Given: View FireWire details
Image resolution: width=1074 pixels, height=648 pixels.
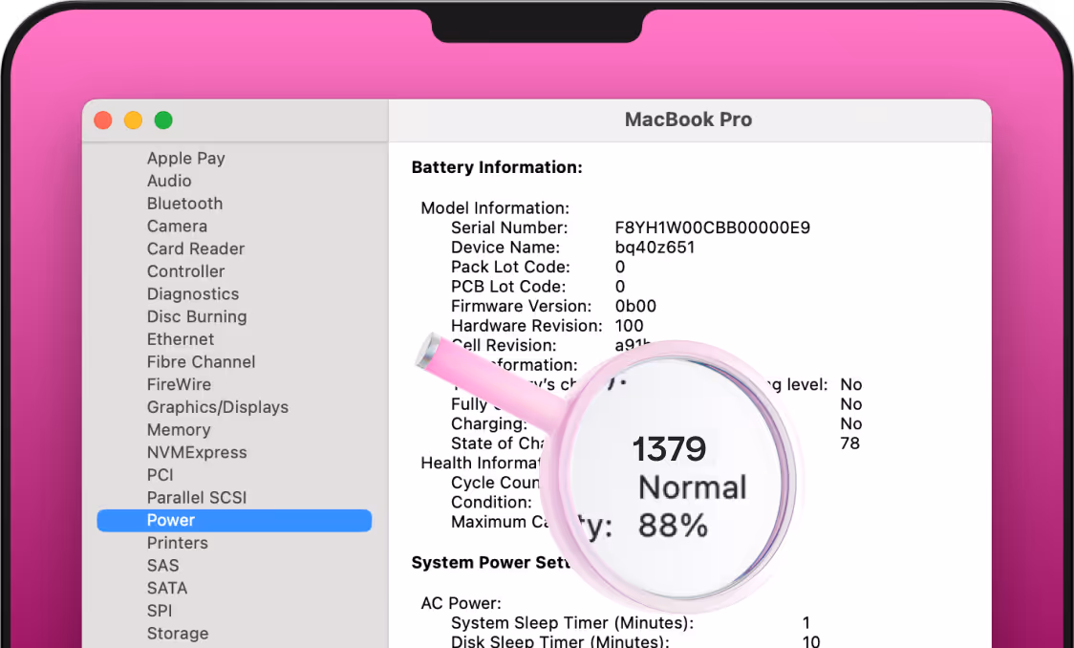Looking at the screenshot, I should [x=178, y=383].
